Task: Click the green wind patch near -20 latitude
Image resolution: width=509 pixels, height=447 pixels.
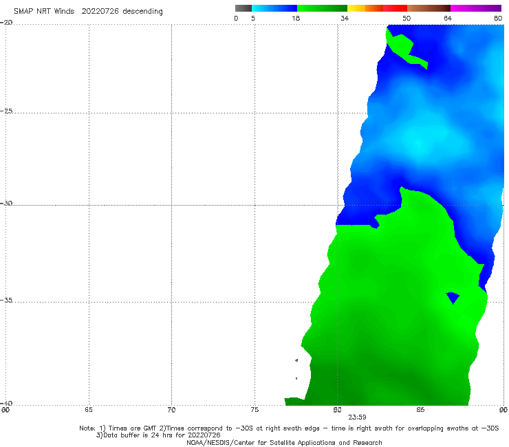Action: click(x=402, y=47)
